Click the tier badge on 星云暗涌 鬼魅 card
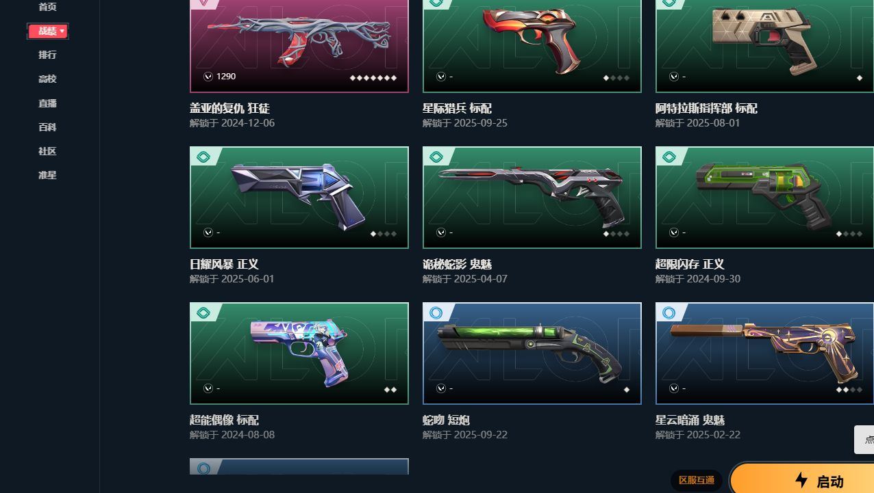Image resolution: width=874 pixels, height=493 pixels. pyautogui.click(x=669, y=313)
